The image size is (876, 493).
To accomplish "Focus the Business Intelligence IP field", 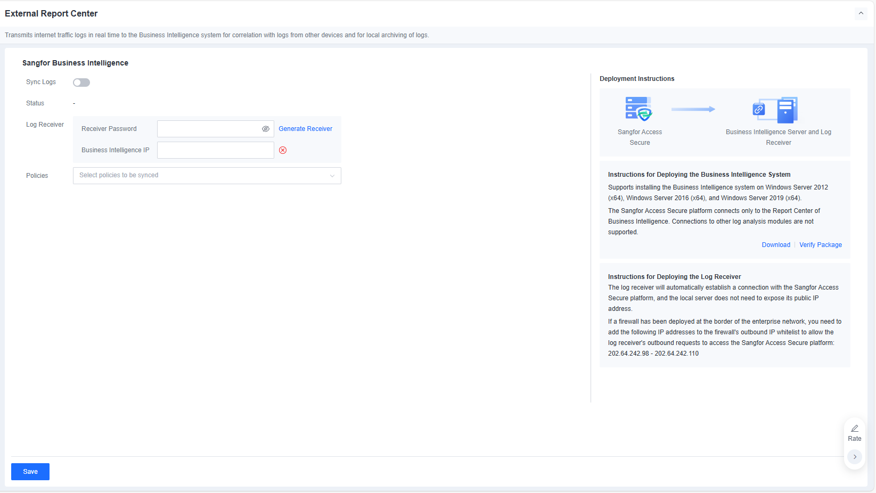I will pos(216,150).
